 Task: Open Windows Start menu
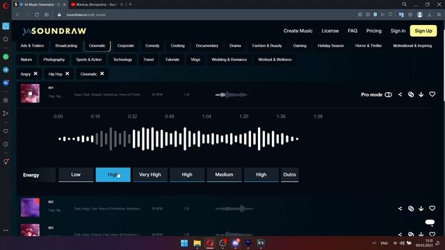[184, 243]
